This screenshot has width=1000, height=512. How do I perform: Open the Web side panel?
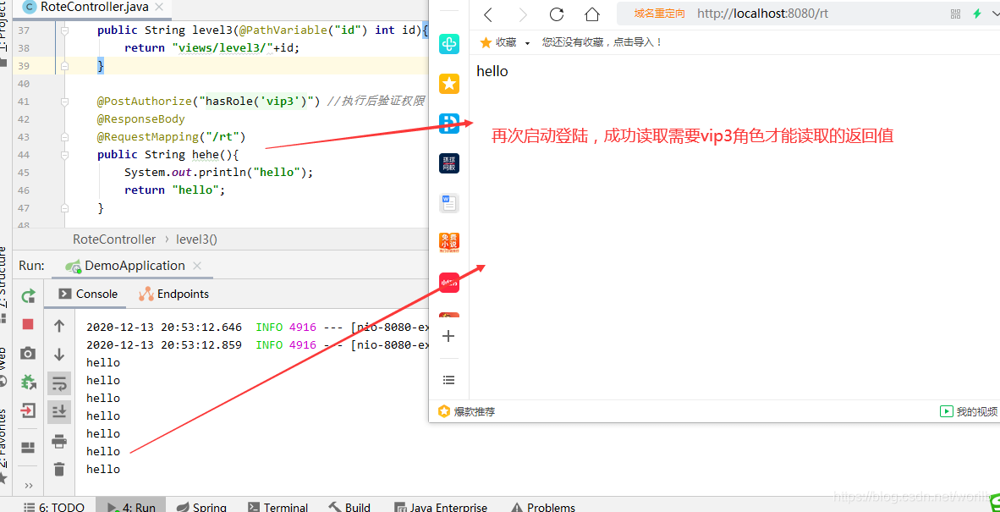4,366
